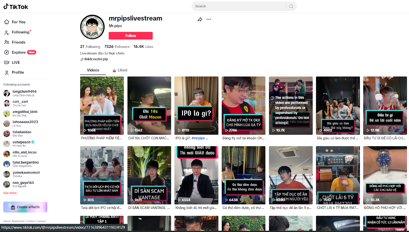Image resolution: width=409 pixels, height=232 pixels.
Task: View the 7526 Followers count
Action: click(117, 47)
